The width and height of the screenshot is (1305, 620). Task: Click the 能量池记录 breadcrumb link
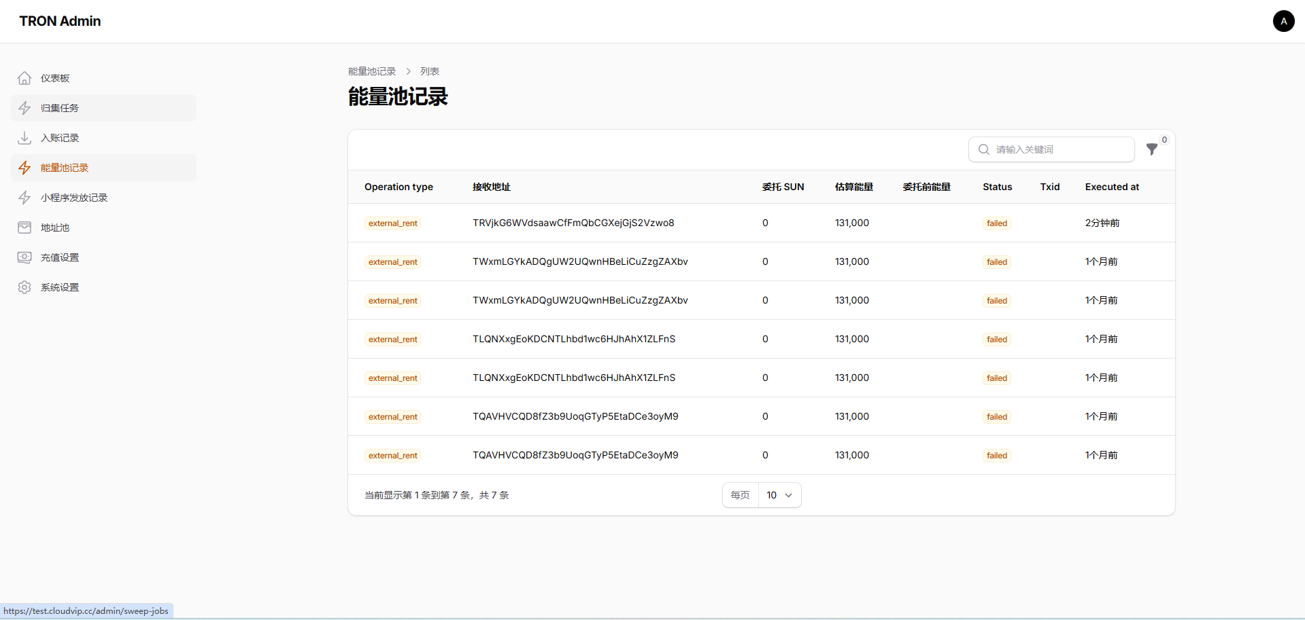pyautogui.click(x=372, y=71)
